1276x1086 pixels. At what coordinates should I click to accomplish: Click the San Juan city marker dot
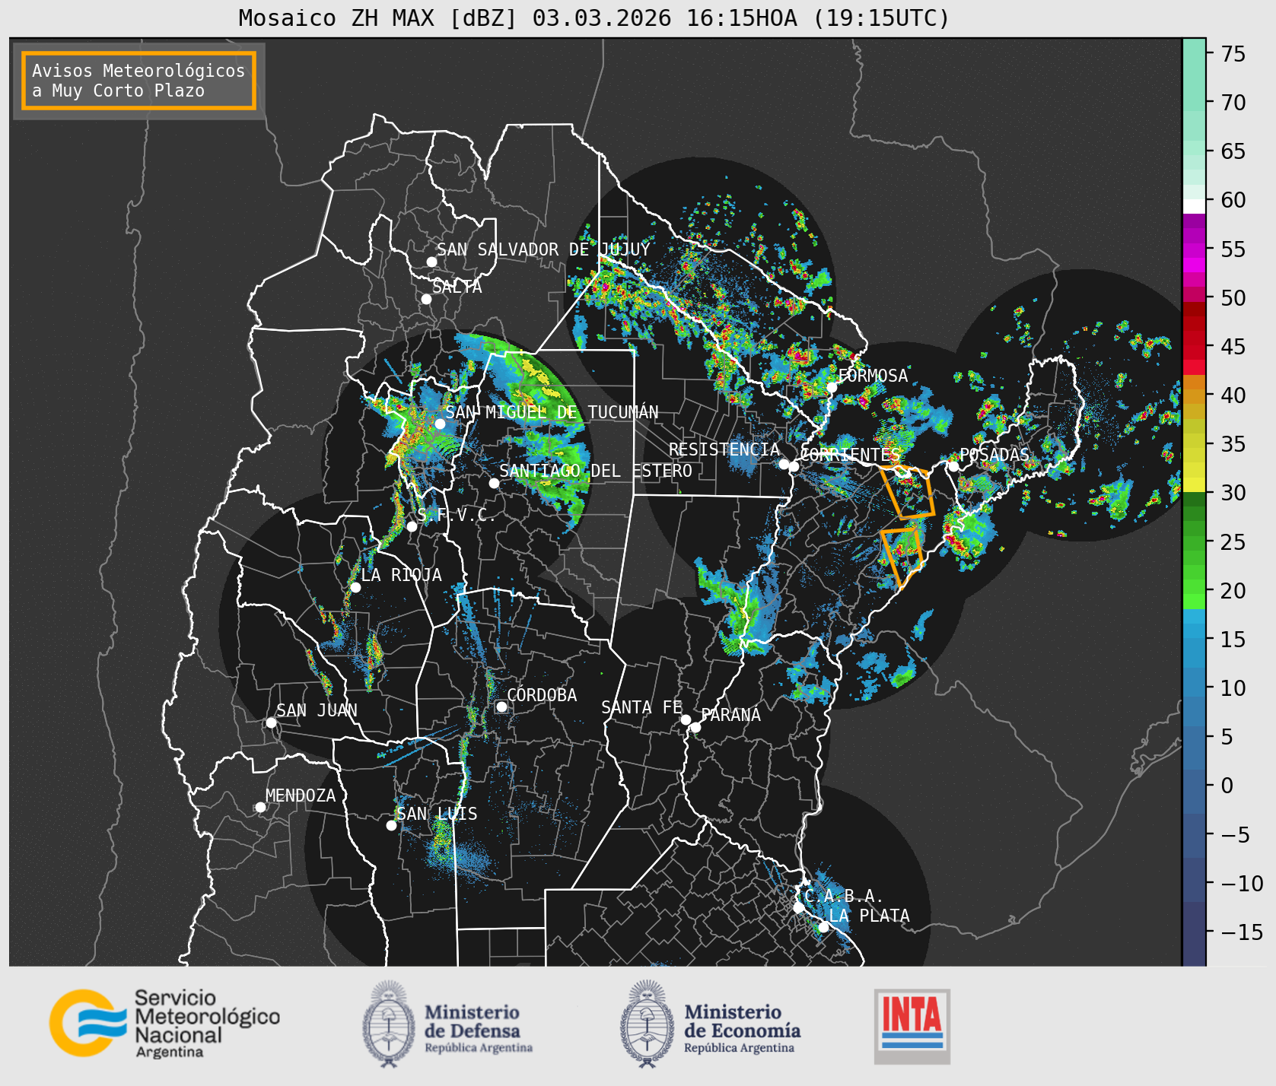pyautogui.click(x=271, y=722)
